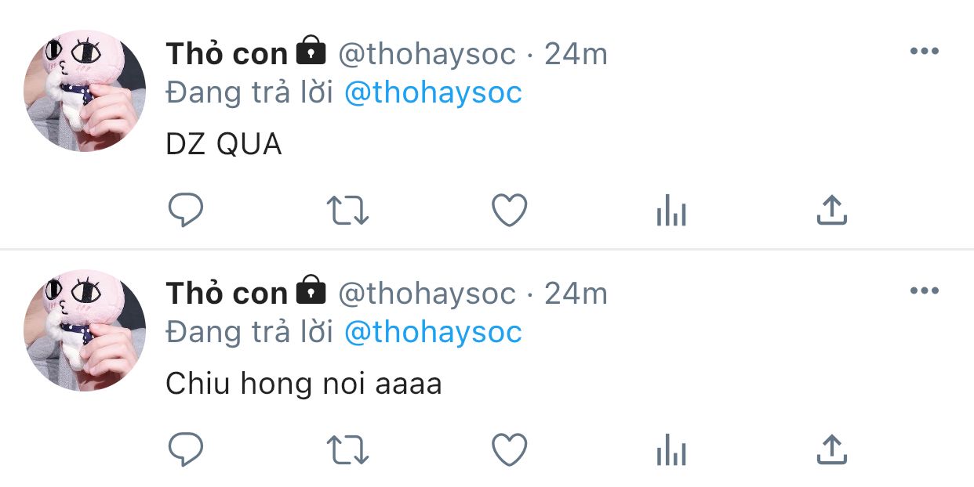
Task: Open the "Thỏ con" display name on the second tweet
Action: tap(227, 294)
